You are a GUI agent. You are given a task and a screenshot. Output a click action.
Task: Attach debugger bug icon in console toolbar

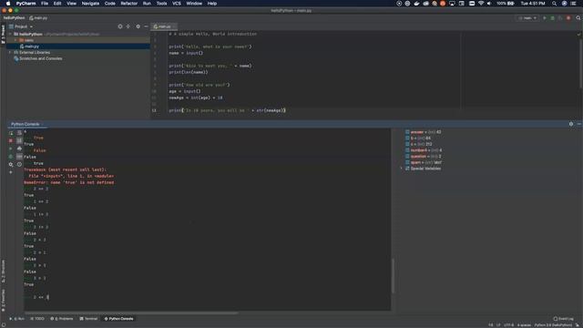tap(11, 157)
